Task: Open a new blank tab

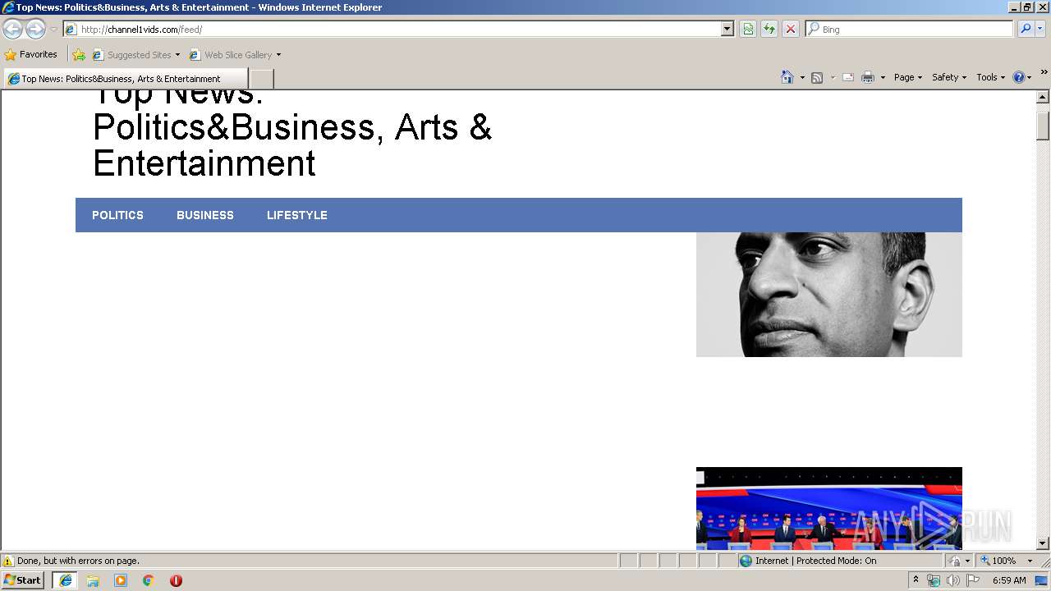Action: (x=261, y=79)
